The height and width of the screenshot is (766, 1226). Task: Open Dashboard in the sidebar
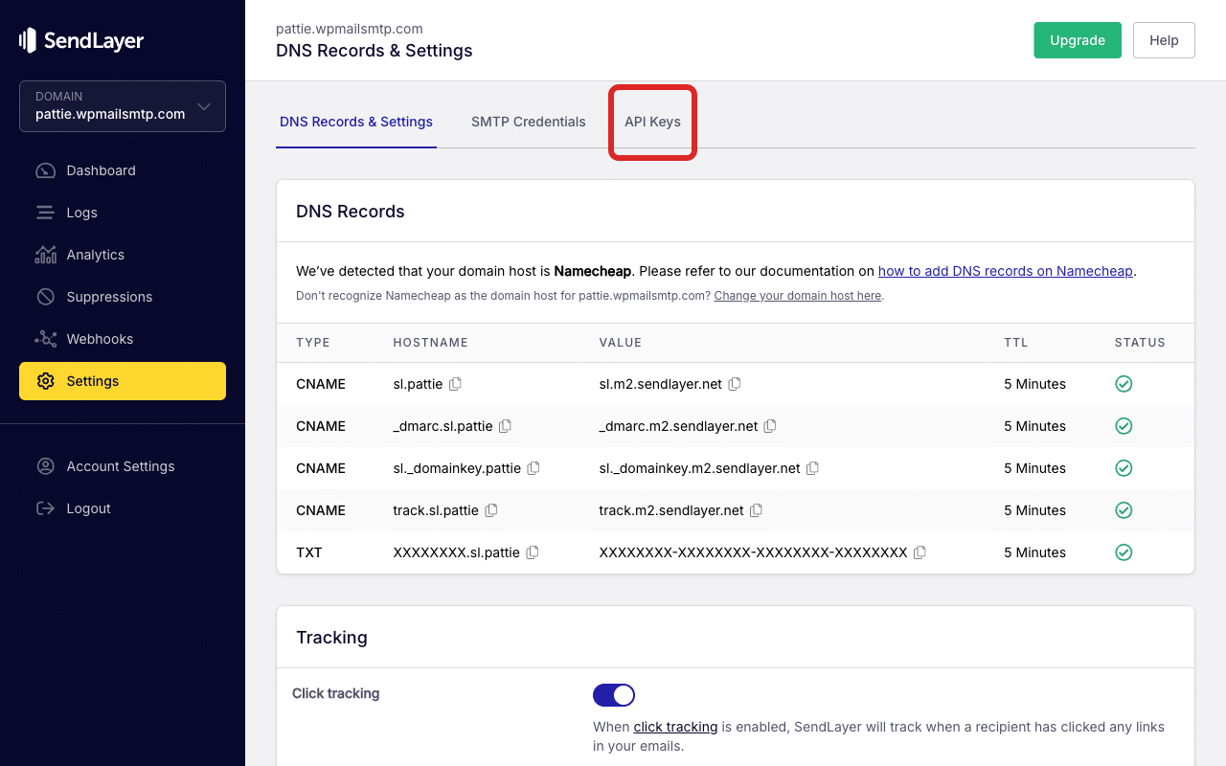tap(123, 170)
